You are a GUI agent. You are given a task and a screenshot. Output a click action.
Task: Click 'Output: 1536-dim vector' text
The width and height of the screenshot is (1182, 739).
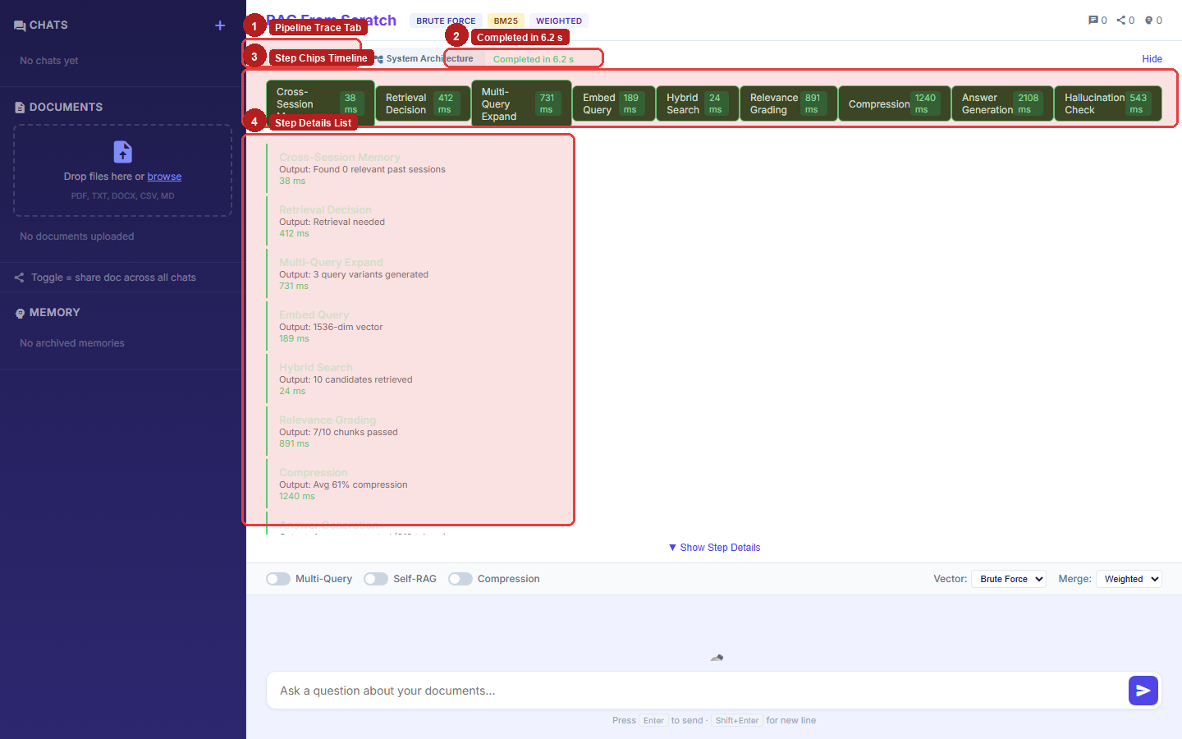coord(331,327)
